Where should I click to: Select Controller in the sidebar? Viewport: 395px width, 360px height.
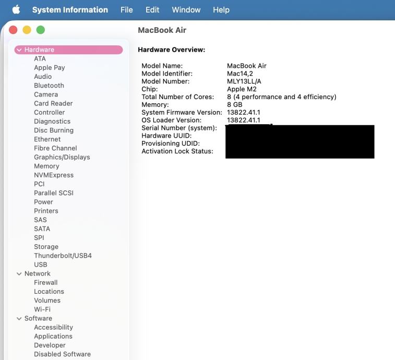pos(50,112)
